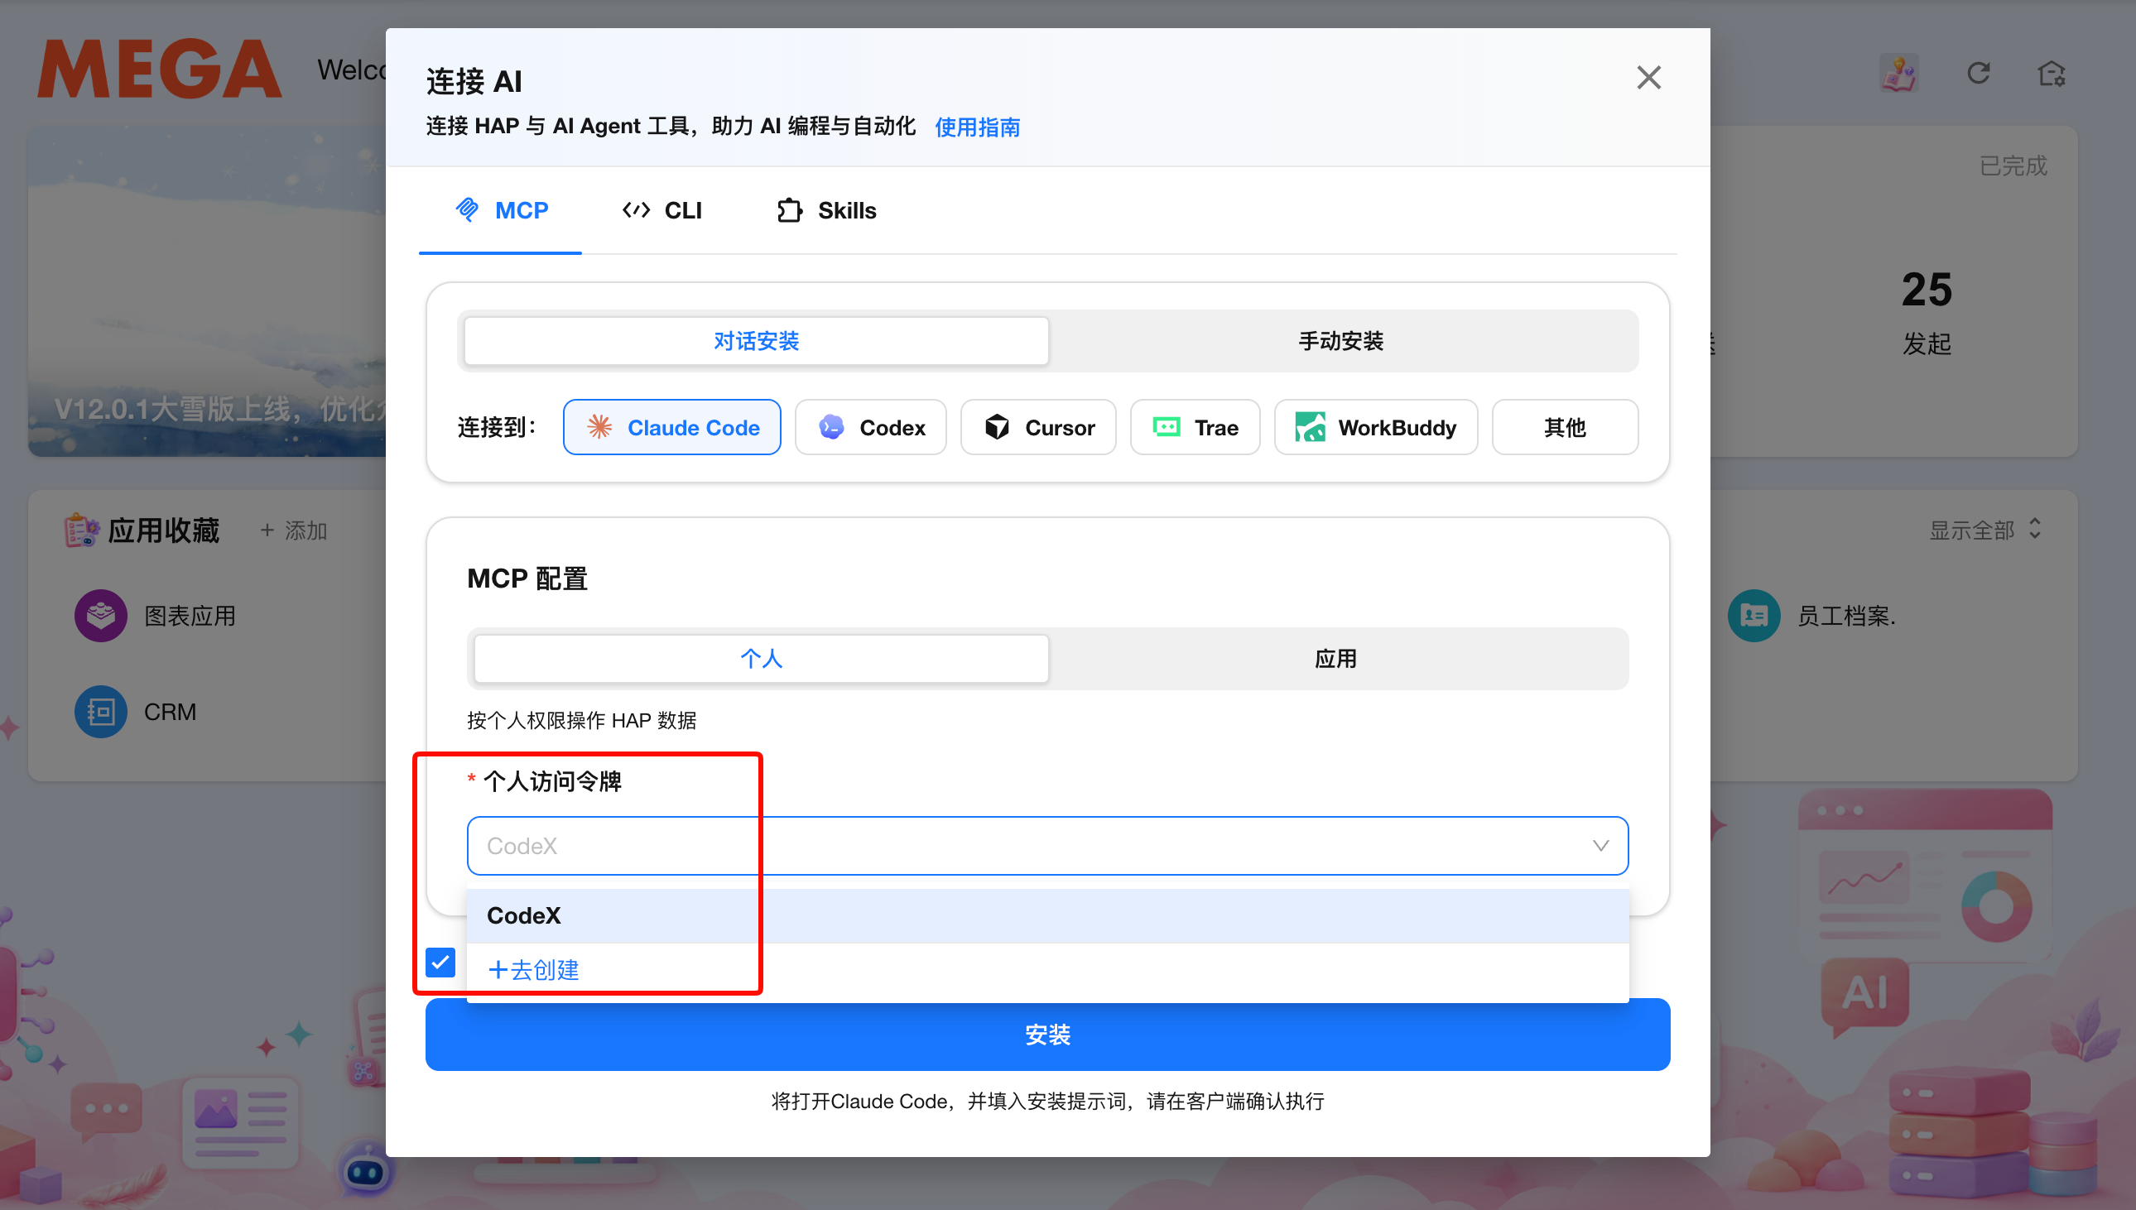Click the refresh icon in header
The width and height of the screenshot is (2136, 1210).
pos(1978,73)
